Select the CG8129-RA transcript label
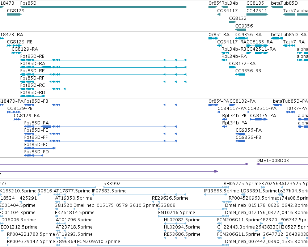 [x=25, y=49]
